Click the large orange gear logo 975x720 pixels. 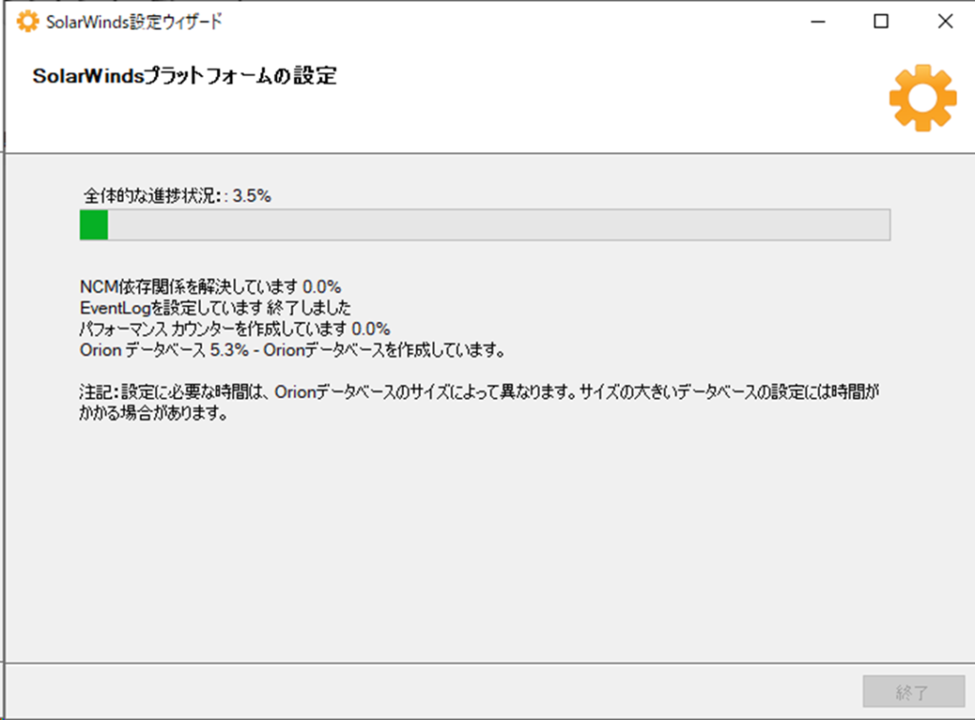(x=923, y=97)
